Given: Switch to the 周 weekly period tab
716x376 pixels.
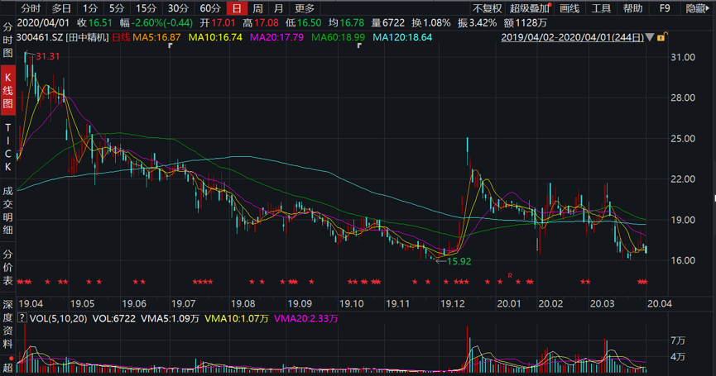Looking at the screenshot, I should click(x=257, y=8).
